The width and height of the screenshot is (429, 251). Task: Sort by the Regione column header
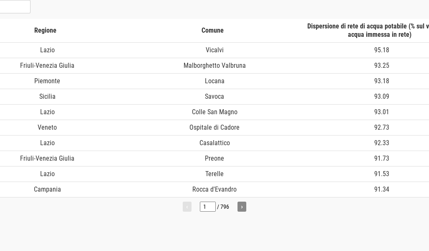[45, 31]
